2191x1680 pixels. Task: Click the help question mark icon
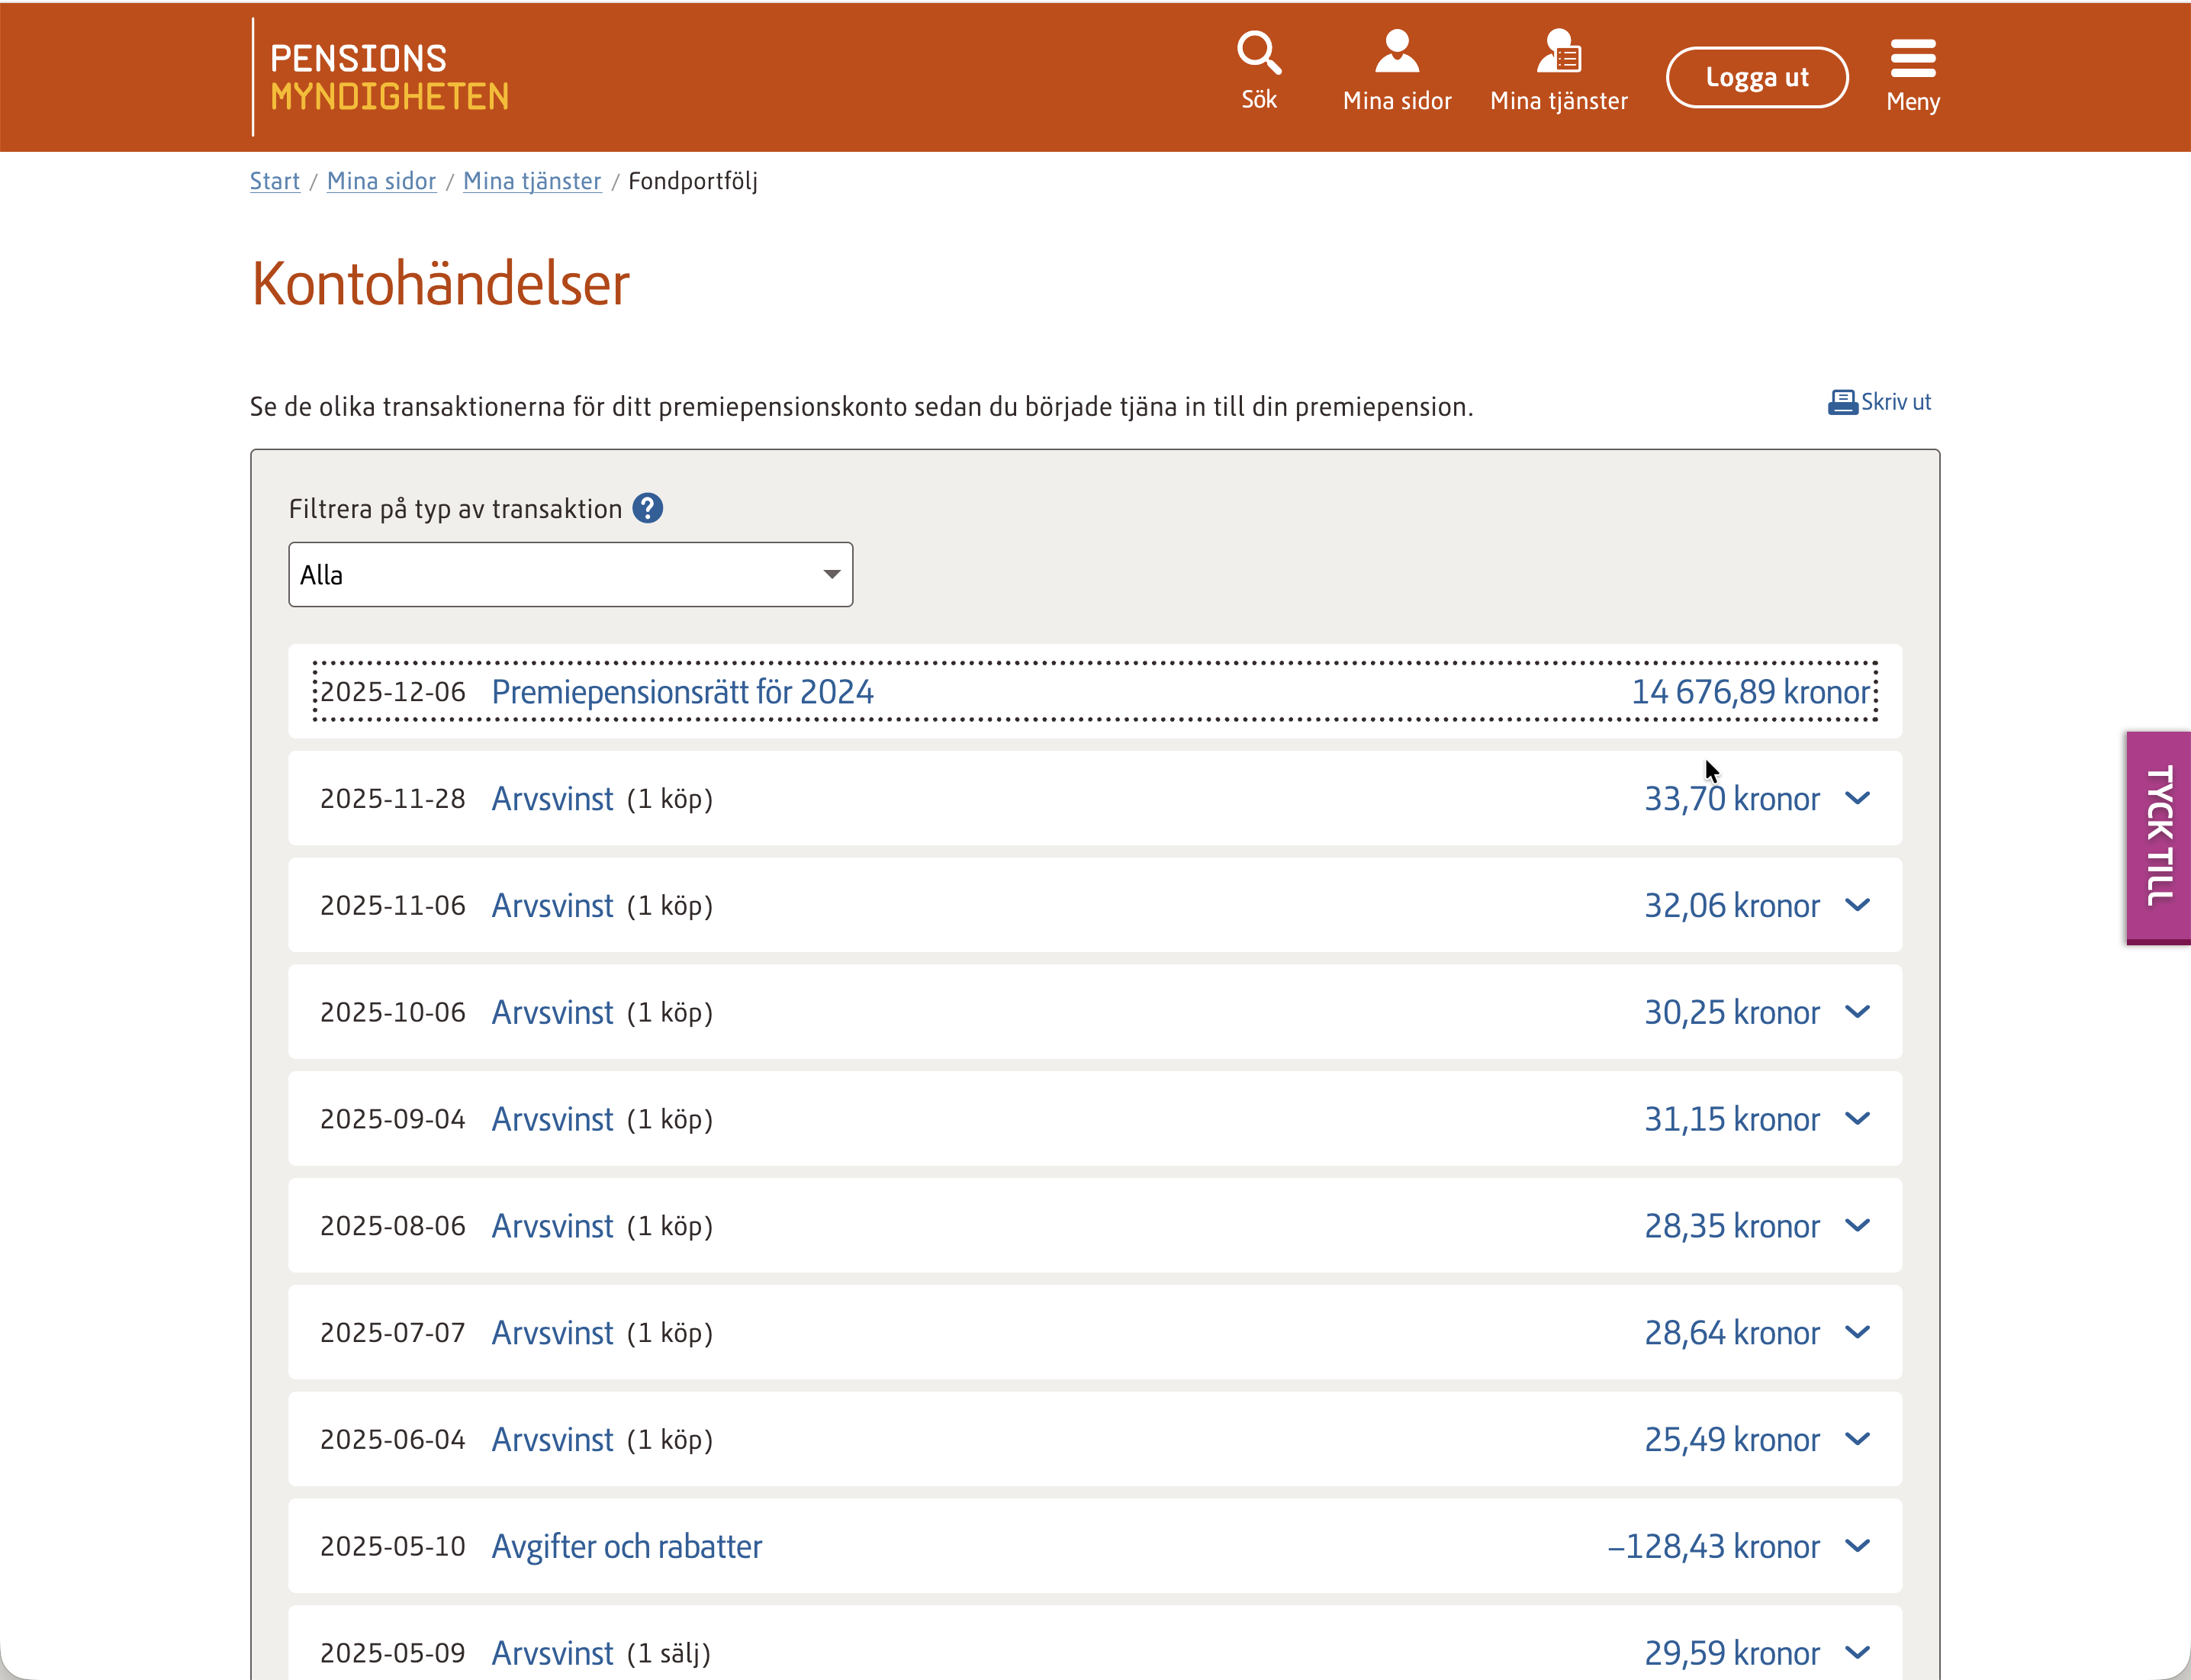[648, 509]
